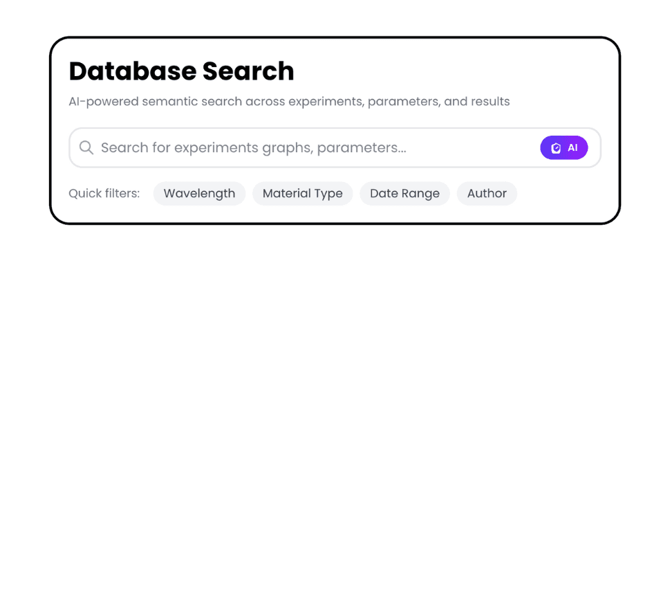Click the word Wavelength in the first chip

[x=199, y=194]
